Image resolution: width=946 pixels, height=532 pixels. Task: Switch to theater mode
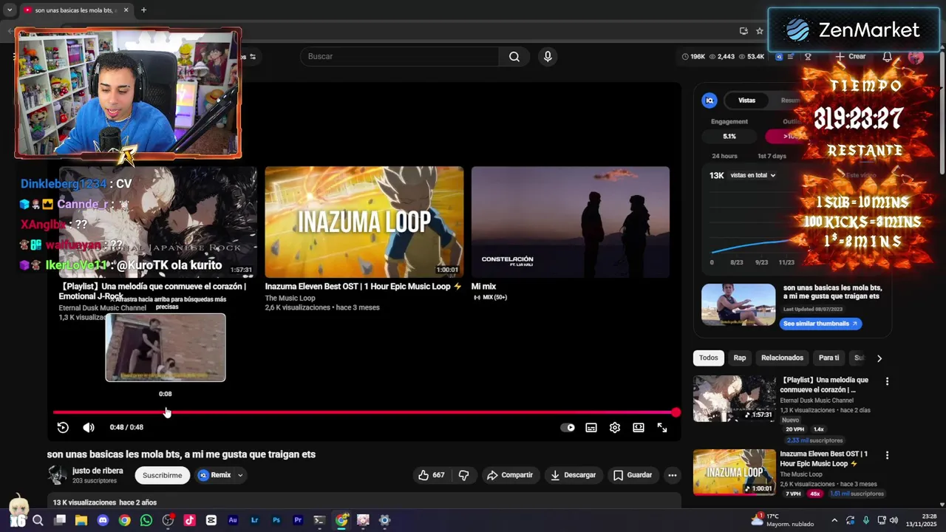pos(639,427)
